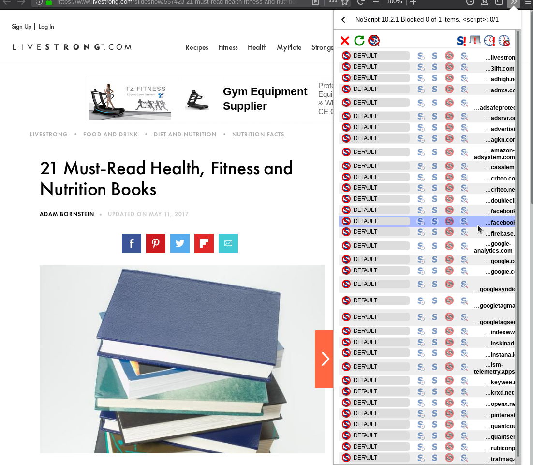Navigate to the Fitness menu item
This screenshot has height=465, width=533.
[228, 47]
